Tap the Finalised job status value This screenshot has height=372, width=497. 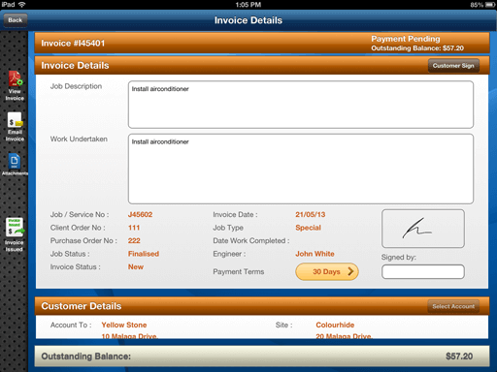[144, 254]
